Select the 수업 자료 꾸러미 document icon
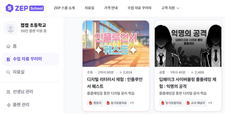 pyautogui.click(x=8, y=59)
